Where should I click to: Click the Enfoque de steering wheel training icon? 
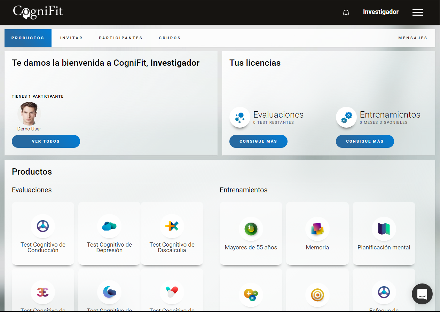pyautogui.click(x=384, y=292)
